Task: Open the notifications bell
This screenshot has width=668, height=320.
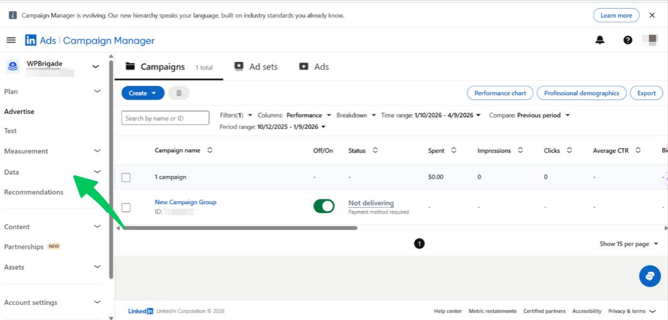Action: point(600,41)
